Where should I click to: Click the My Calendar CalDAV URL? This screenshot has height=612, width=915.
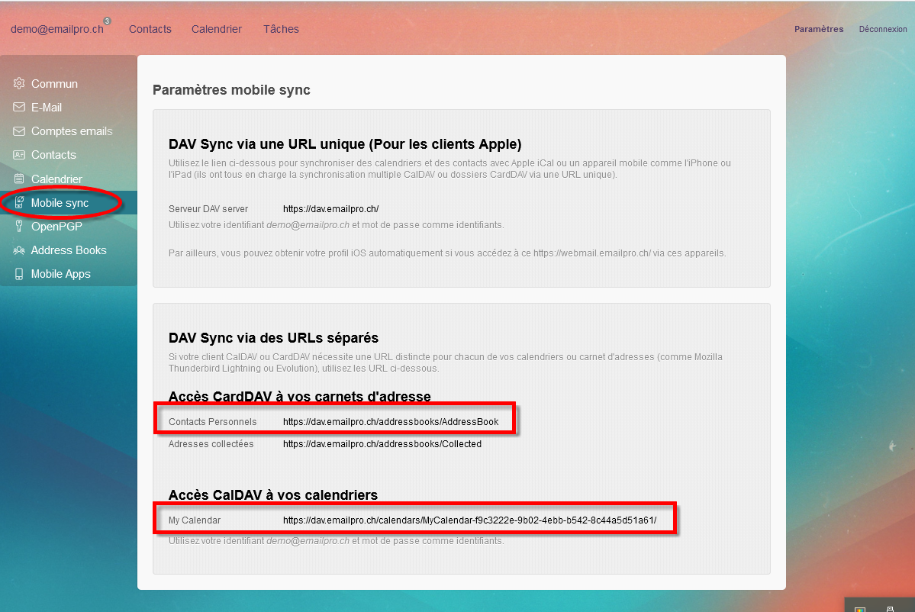click(x=470, y=520)
